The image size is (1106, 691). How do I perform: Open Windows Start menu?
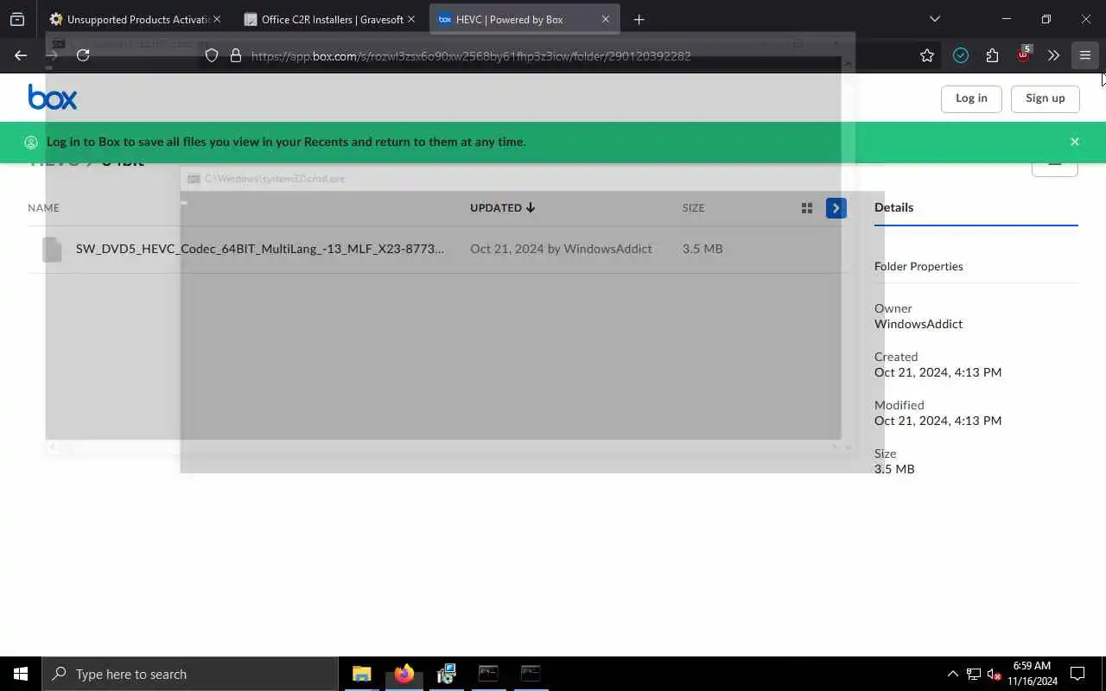pyautogui.click(x=21, y=674)
